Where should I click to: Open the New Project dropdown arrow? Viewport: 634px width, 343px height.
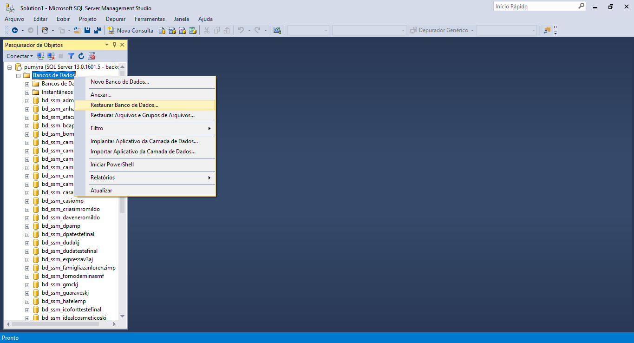tap(52, 30)
